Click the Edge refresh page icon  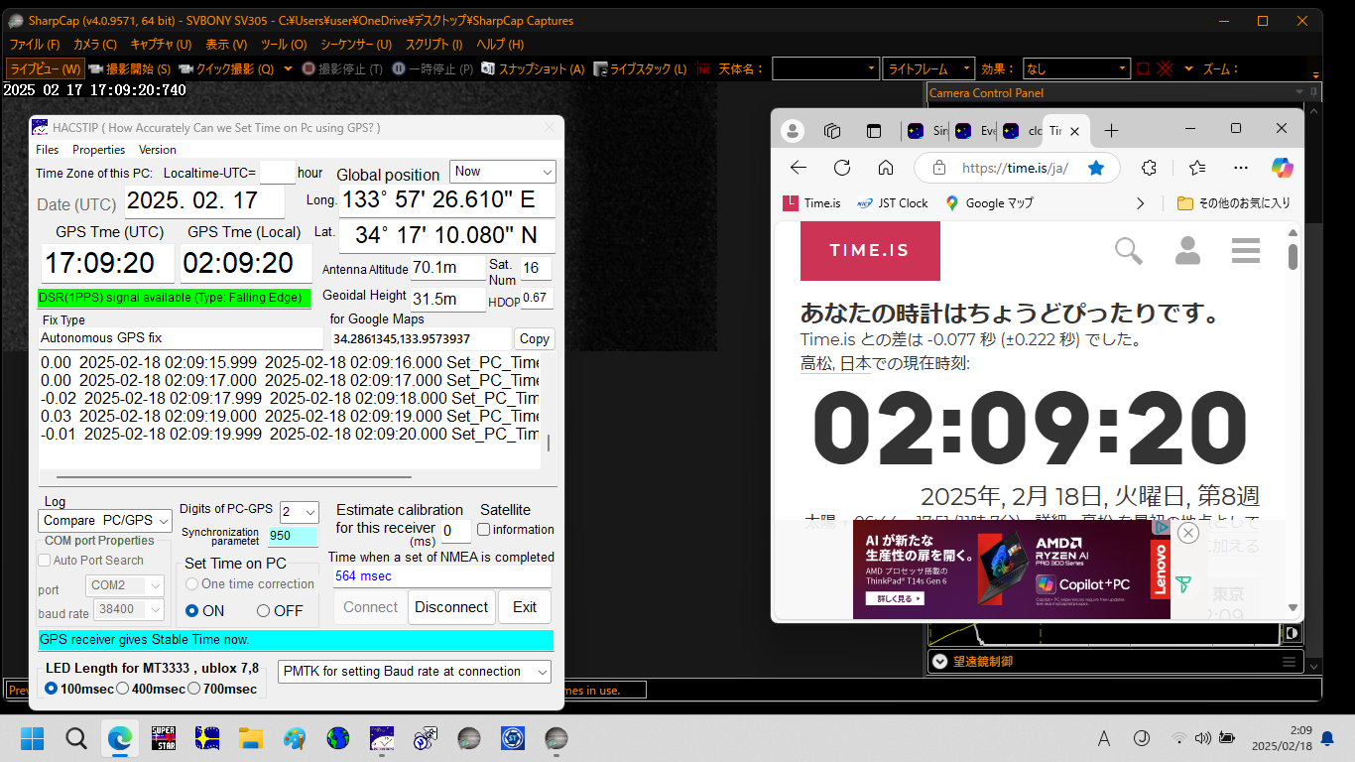point(842,168)
